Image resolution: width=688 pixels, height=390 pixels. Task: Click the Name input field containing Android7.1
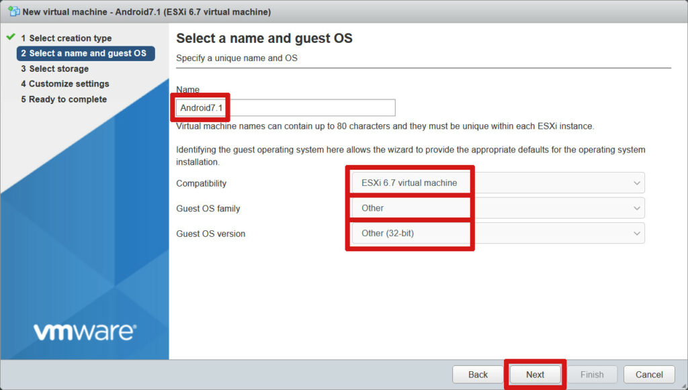tap(286, 108)
